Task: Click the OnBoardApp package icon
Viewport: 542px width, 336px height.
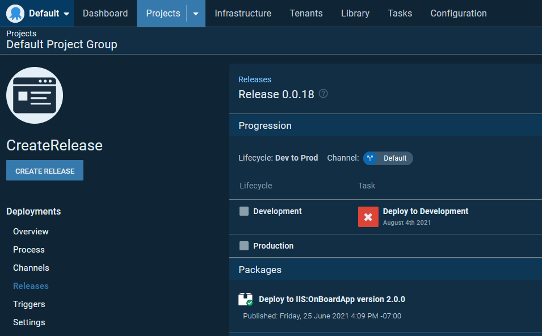Action: click(245, 299)
